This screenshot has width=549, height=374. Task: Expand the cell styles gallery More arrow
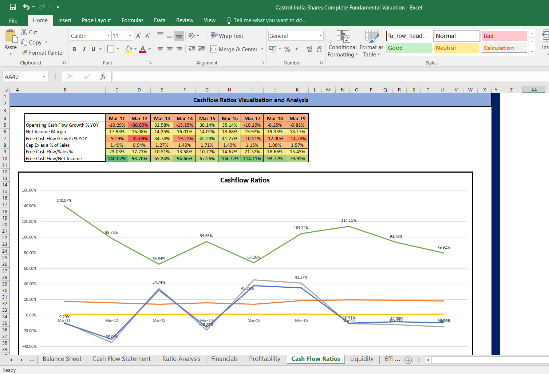pyautogui.click(x=532, y=51)
